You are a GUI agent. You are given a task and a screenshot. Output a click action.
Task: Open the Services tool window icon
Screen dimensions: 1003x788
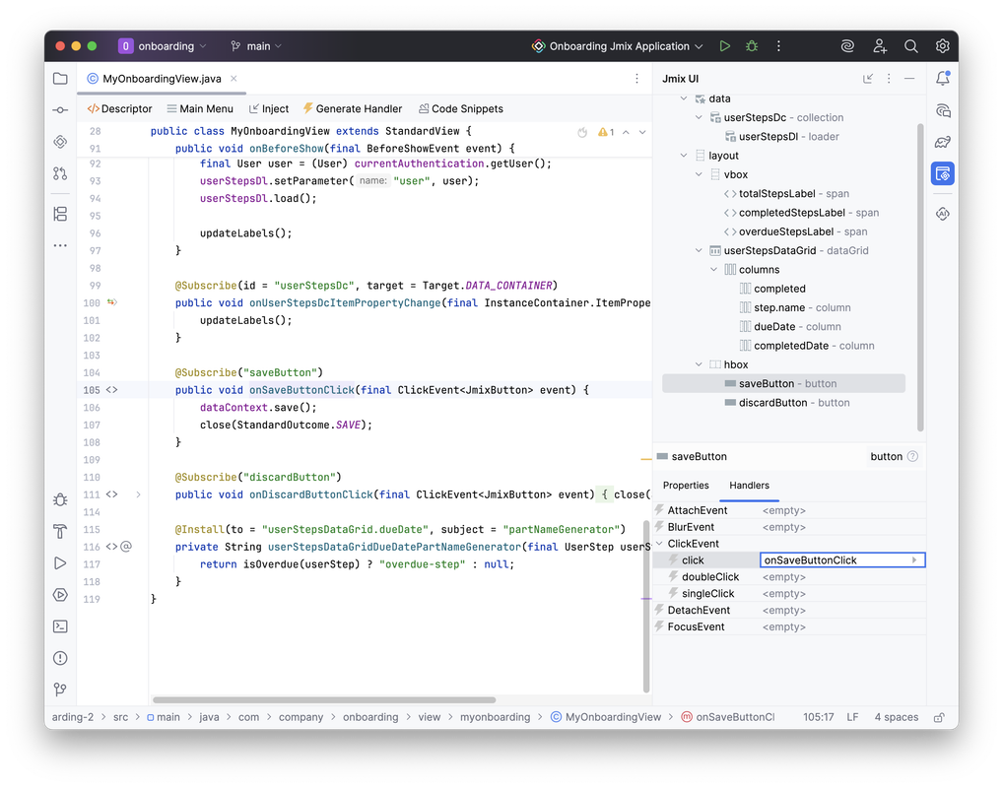pyautogui.click(x=60, y=595)
